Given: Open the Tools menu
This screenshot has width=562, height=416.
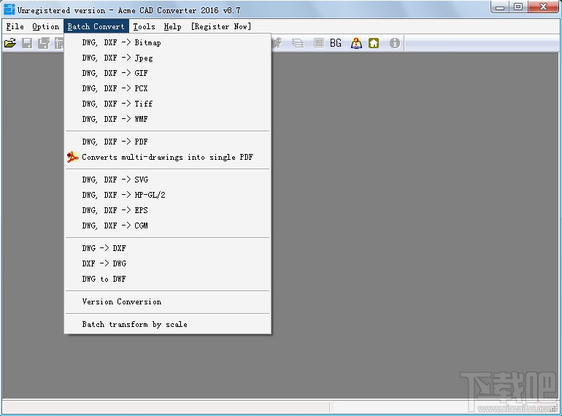Looking at the screenshot, I should 144,26.
